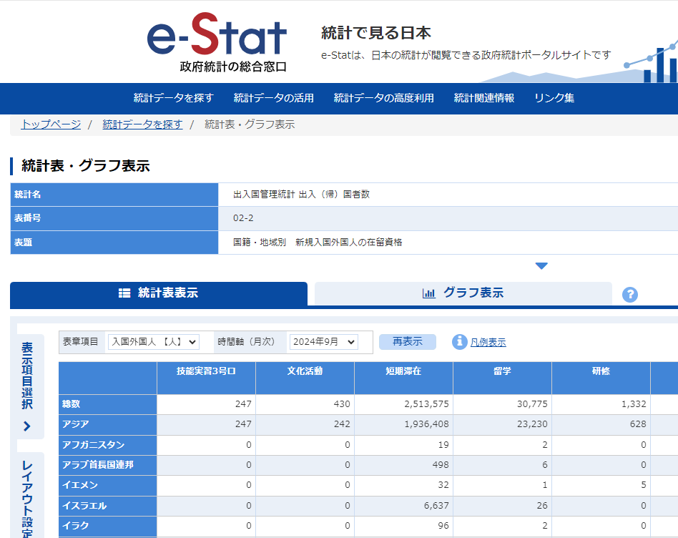
Task: Open the 統計データを探す menu
Action: pyautogui.click(x=173, y=98)
